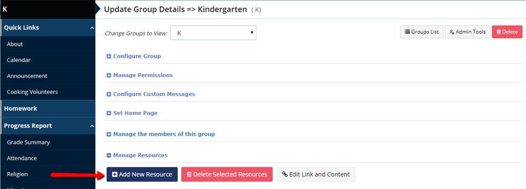Click the plus icon beside Manage Permissions

pos(109,75)
